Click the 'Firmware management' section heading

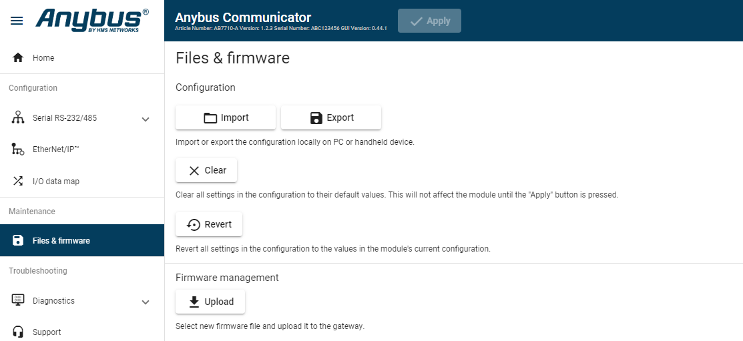[x=227, y=278]
